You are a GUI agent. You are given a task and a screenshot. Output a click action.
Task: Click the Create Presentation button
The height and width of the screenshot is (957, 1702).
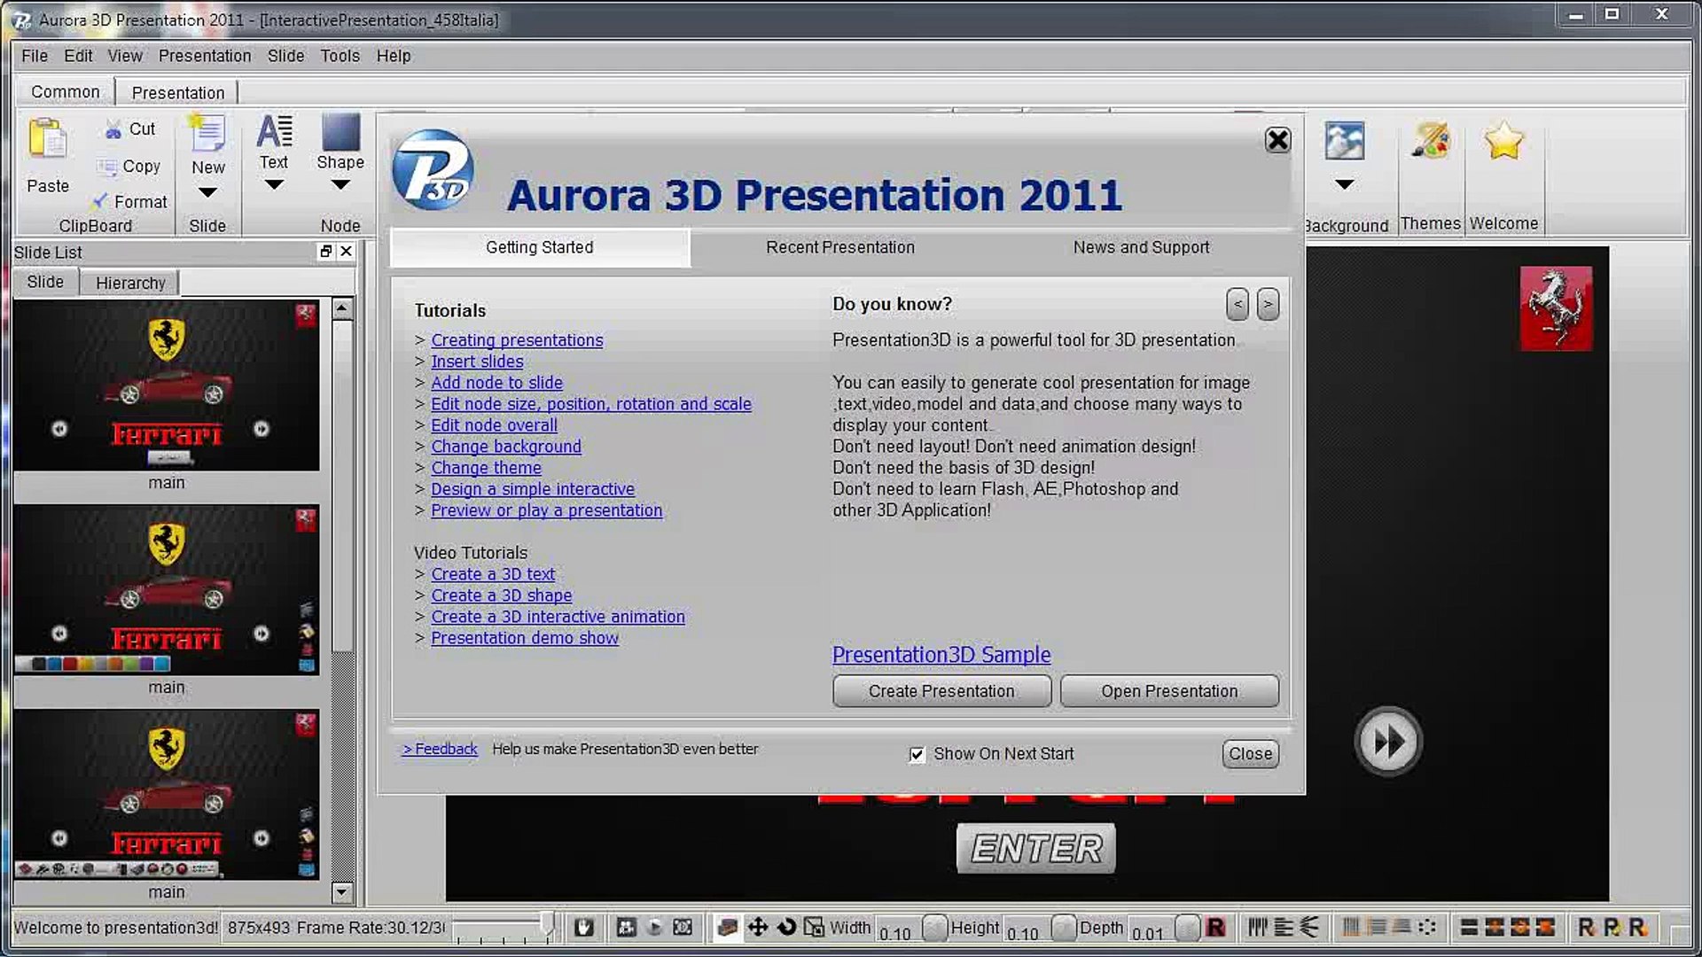click(941, 691)
